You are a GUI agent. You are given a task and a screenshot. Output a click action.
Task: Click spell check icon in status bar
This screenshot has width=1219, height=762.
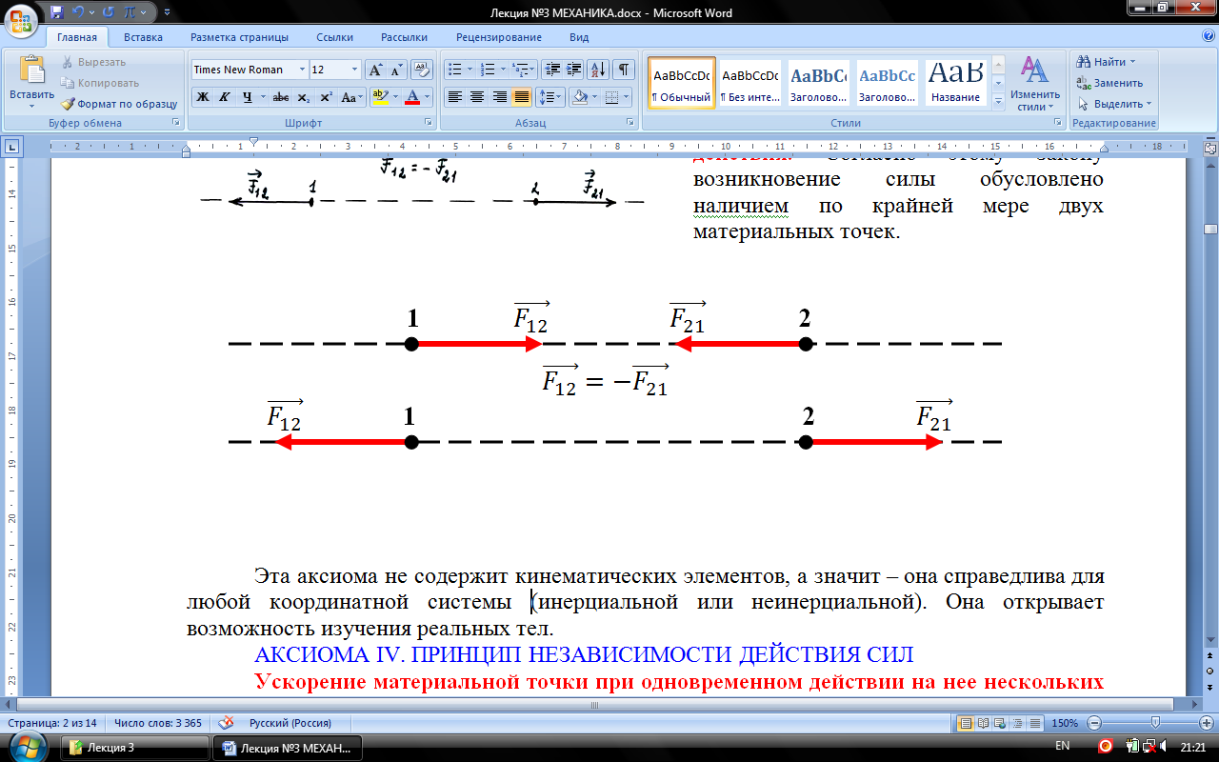point(227,722)
